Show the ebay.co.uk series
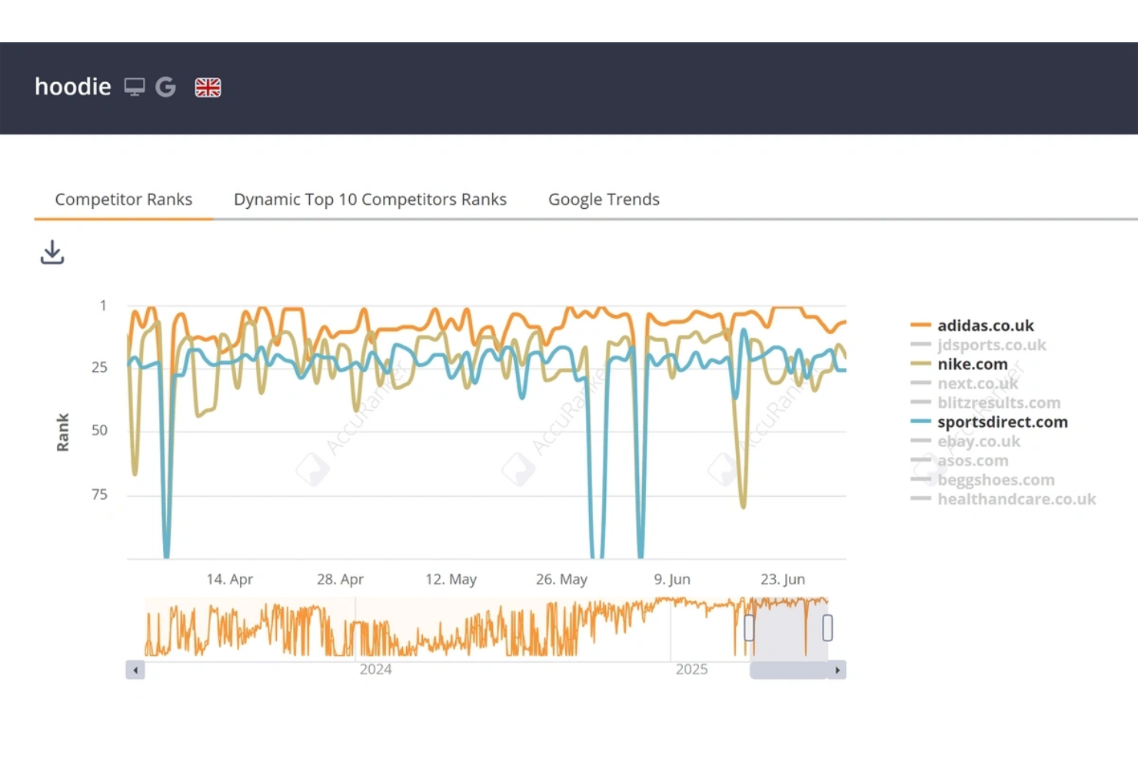The height and width of the screenshot is (758, 1138). click(978, 441)
